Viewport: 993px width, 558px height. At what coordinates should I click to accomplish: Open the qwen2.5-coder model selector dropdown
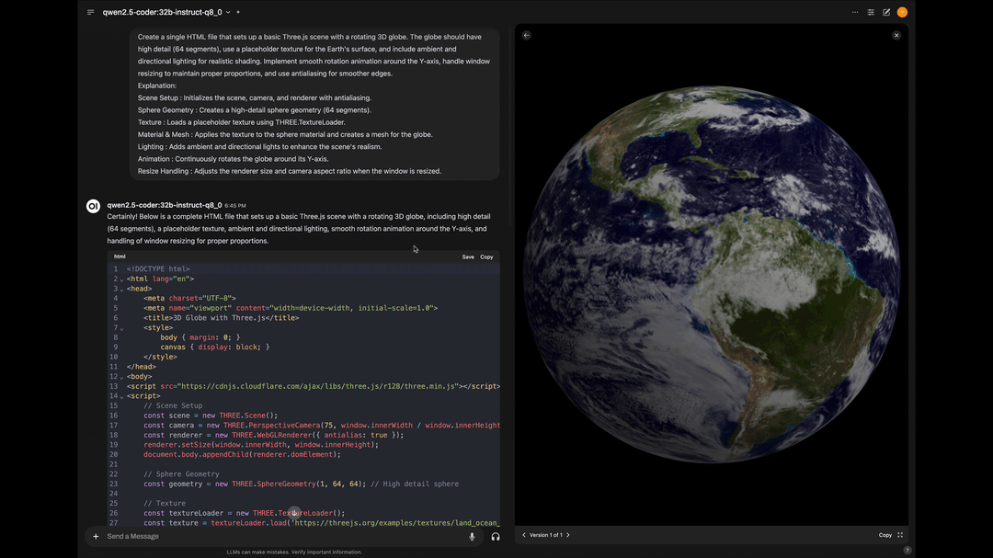(x=166, y=12)
